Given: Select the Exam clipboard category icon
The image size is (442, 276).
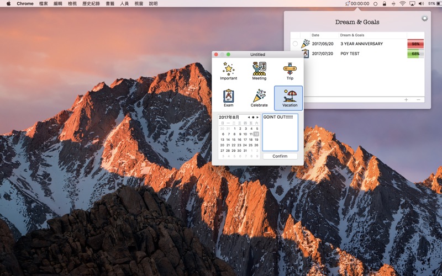Looking at the screenshot, I should [x=228, y=98].
